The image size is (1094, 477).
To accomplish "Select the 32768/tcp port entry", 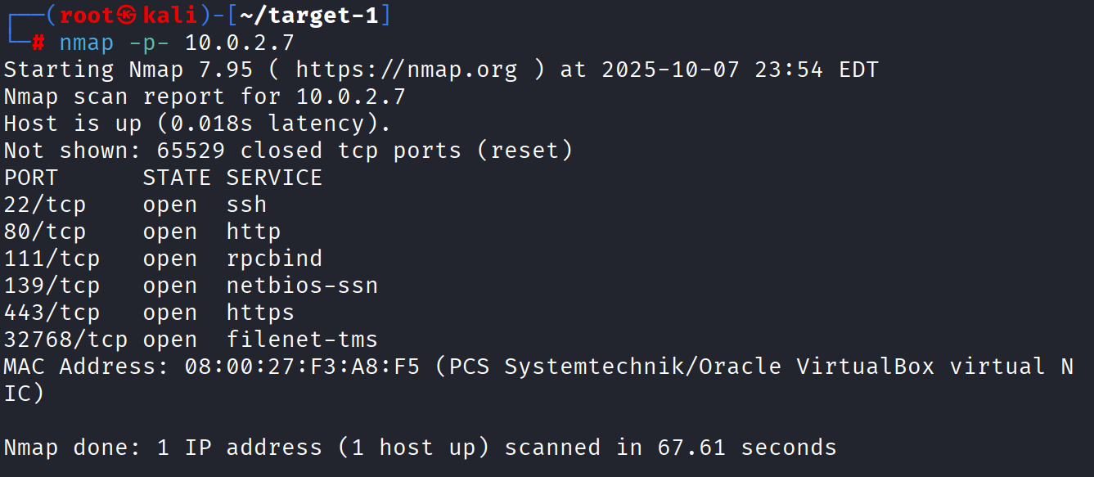I will point(65,340).
